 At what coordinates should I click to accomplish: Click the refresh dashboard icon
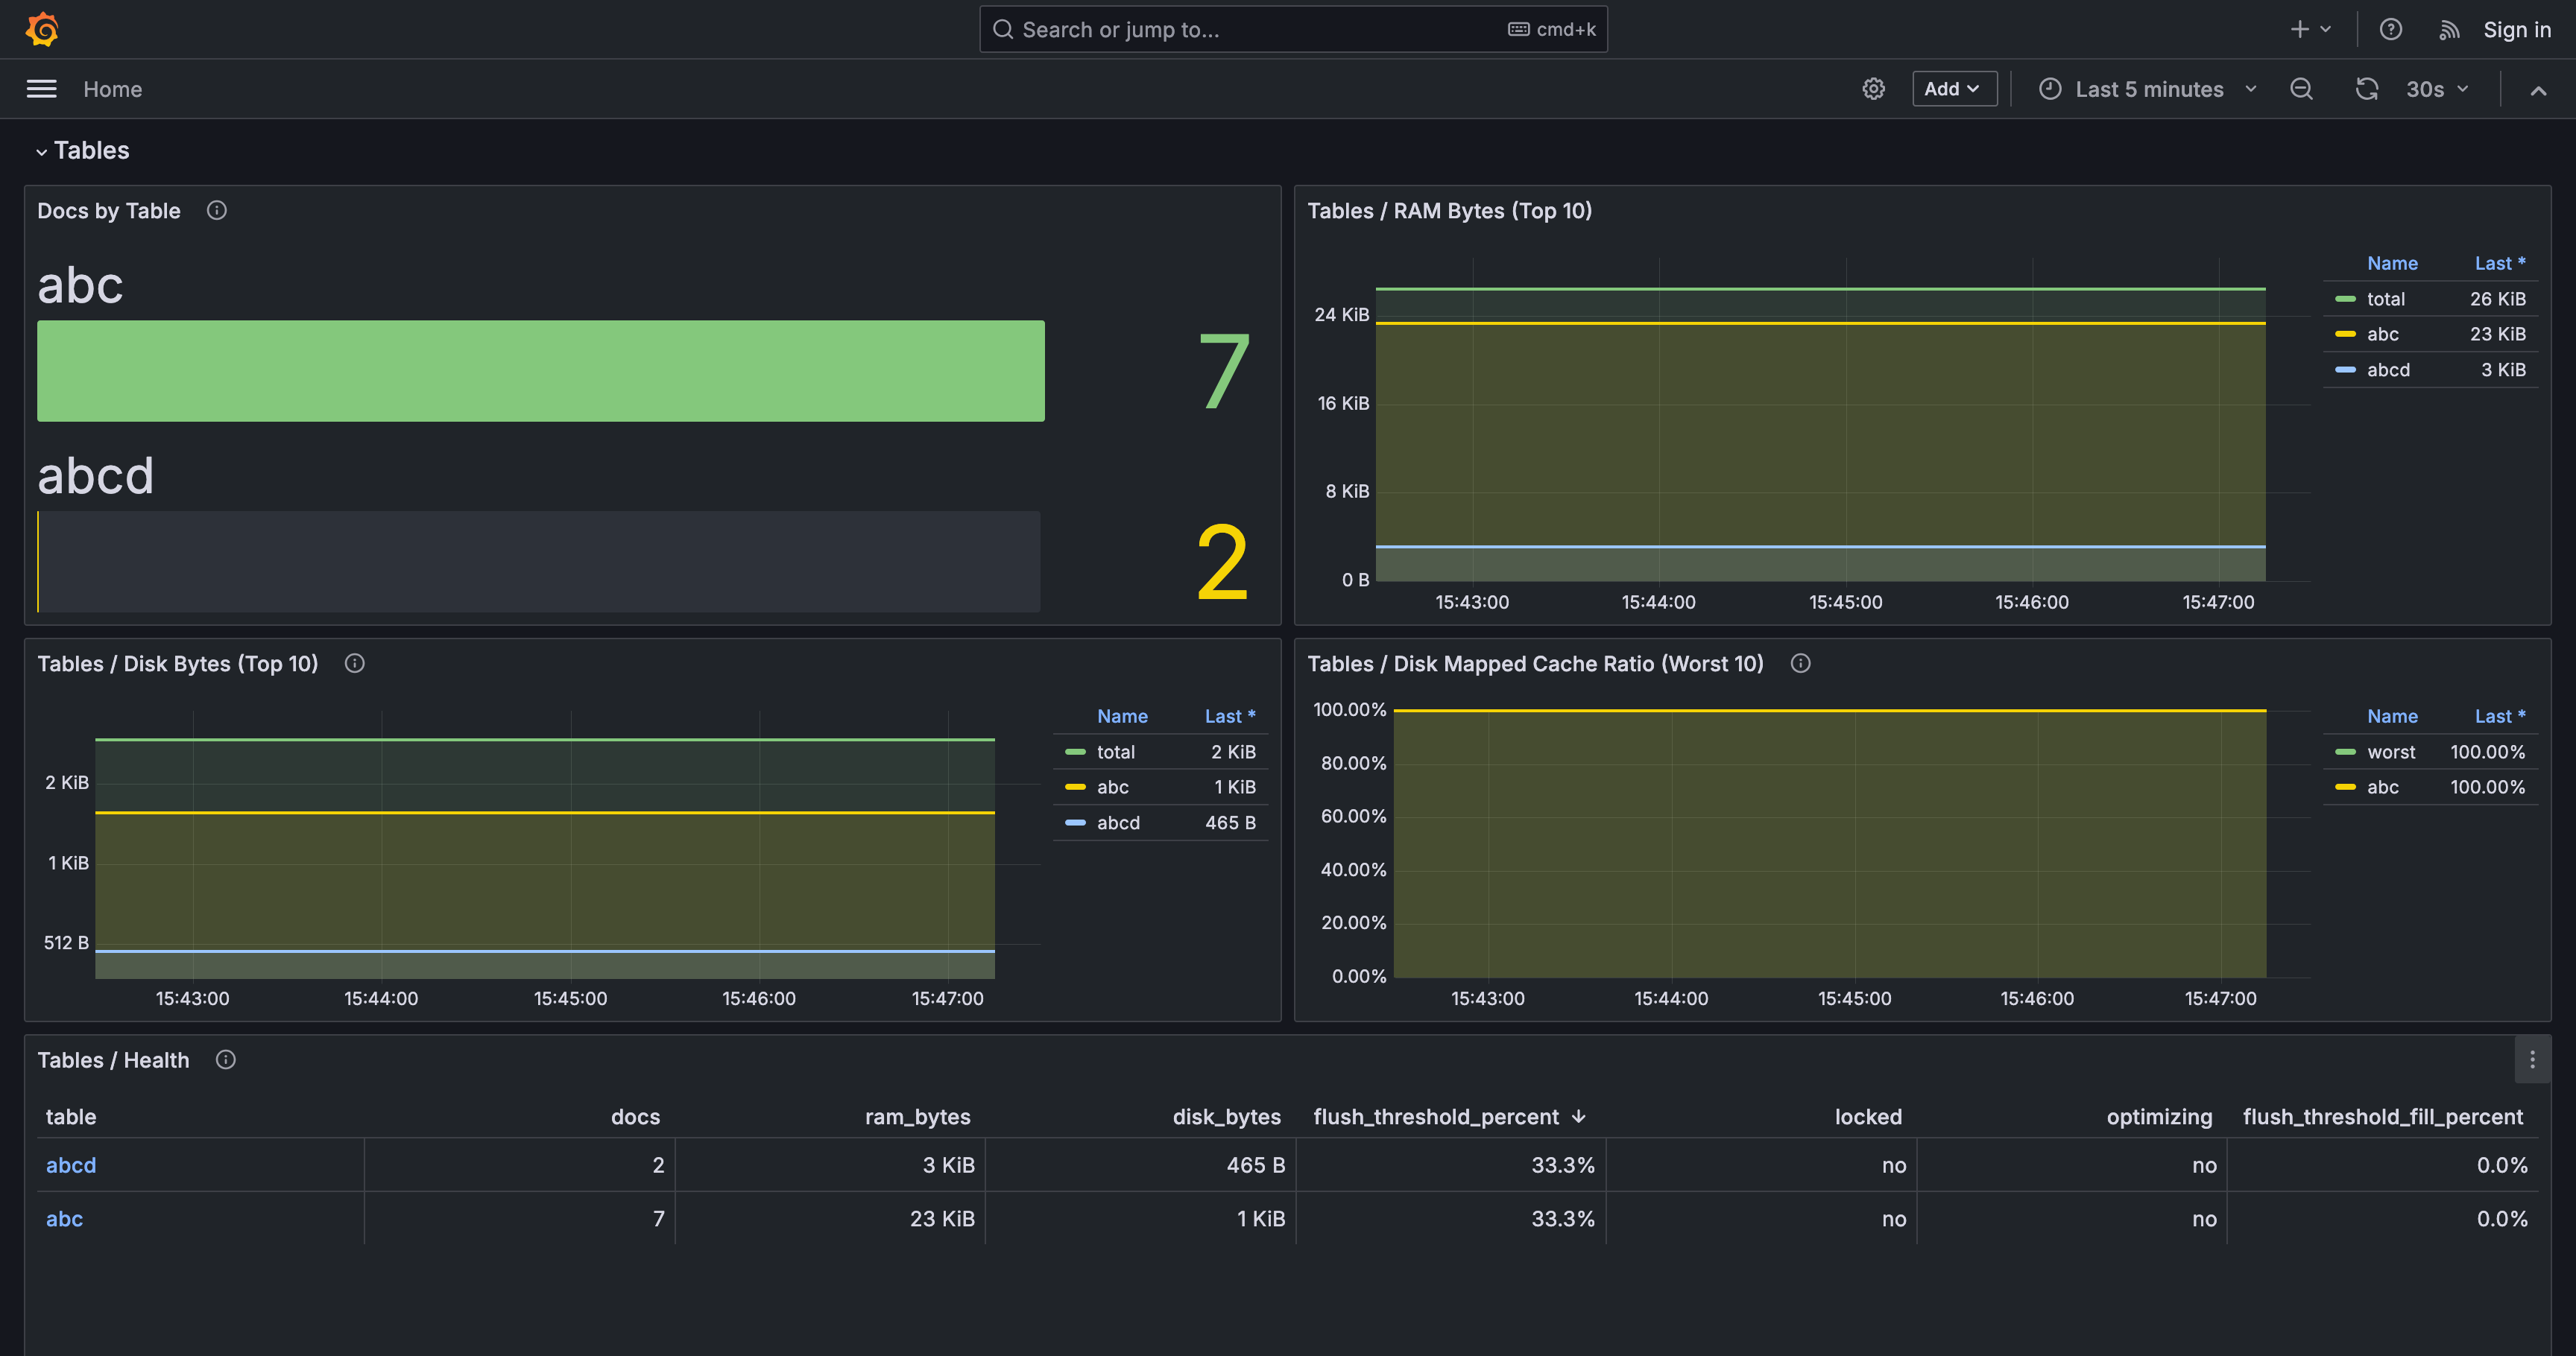[2366, 89]
